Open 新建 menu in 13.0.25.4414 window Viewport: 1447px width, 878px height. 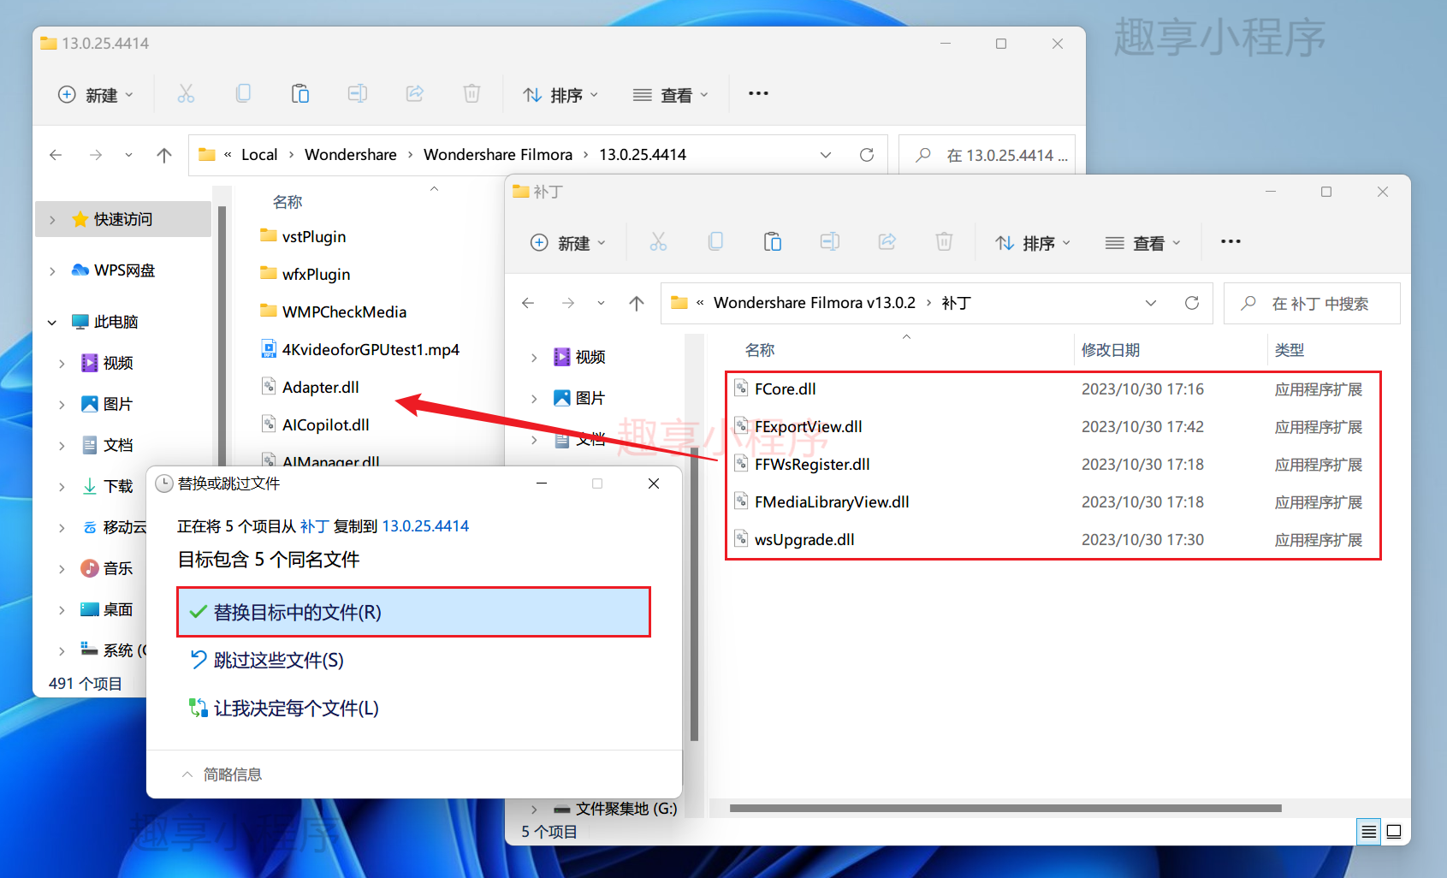tap(95, 95)
